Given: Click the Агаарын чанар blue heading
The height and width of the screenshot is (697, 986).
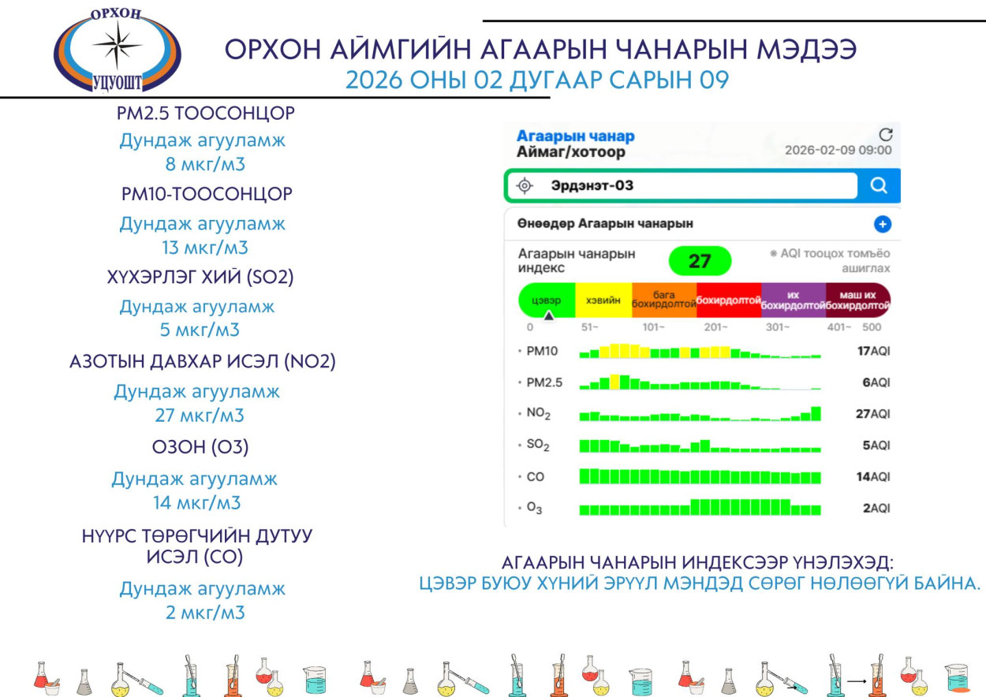Looking at the screenshot, I should click(x=575, y=136).
